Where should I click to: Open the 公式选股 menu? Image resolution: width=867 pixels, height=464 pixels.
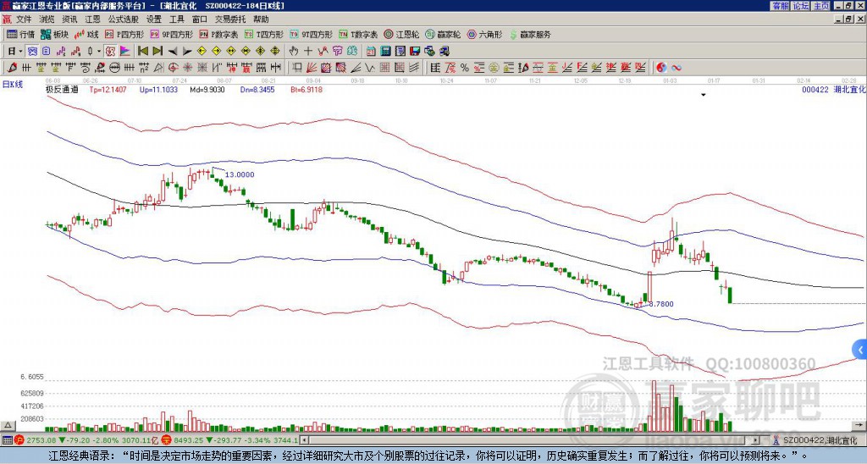click(x=124, y=19)
